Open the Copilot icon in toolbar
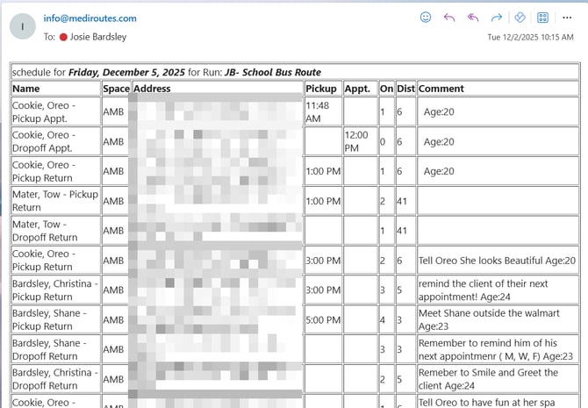 (x=520, y=18)
